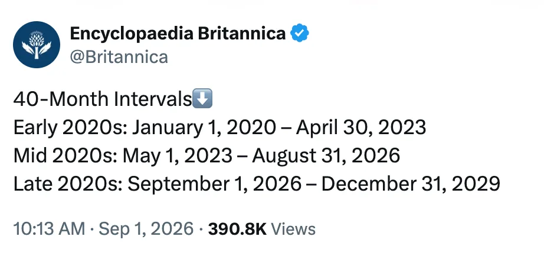Click the 40-Month Intervals heading text
Image resolution: width=544 pixels, height=253 pixels.
tap(102, 99)
